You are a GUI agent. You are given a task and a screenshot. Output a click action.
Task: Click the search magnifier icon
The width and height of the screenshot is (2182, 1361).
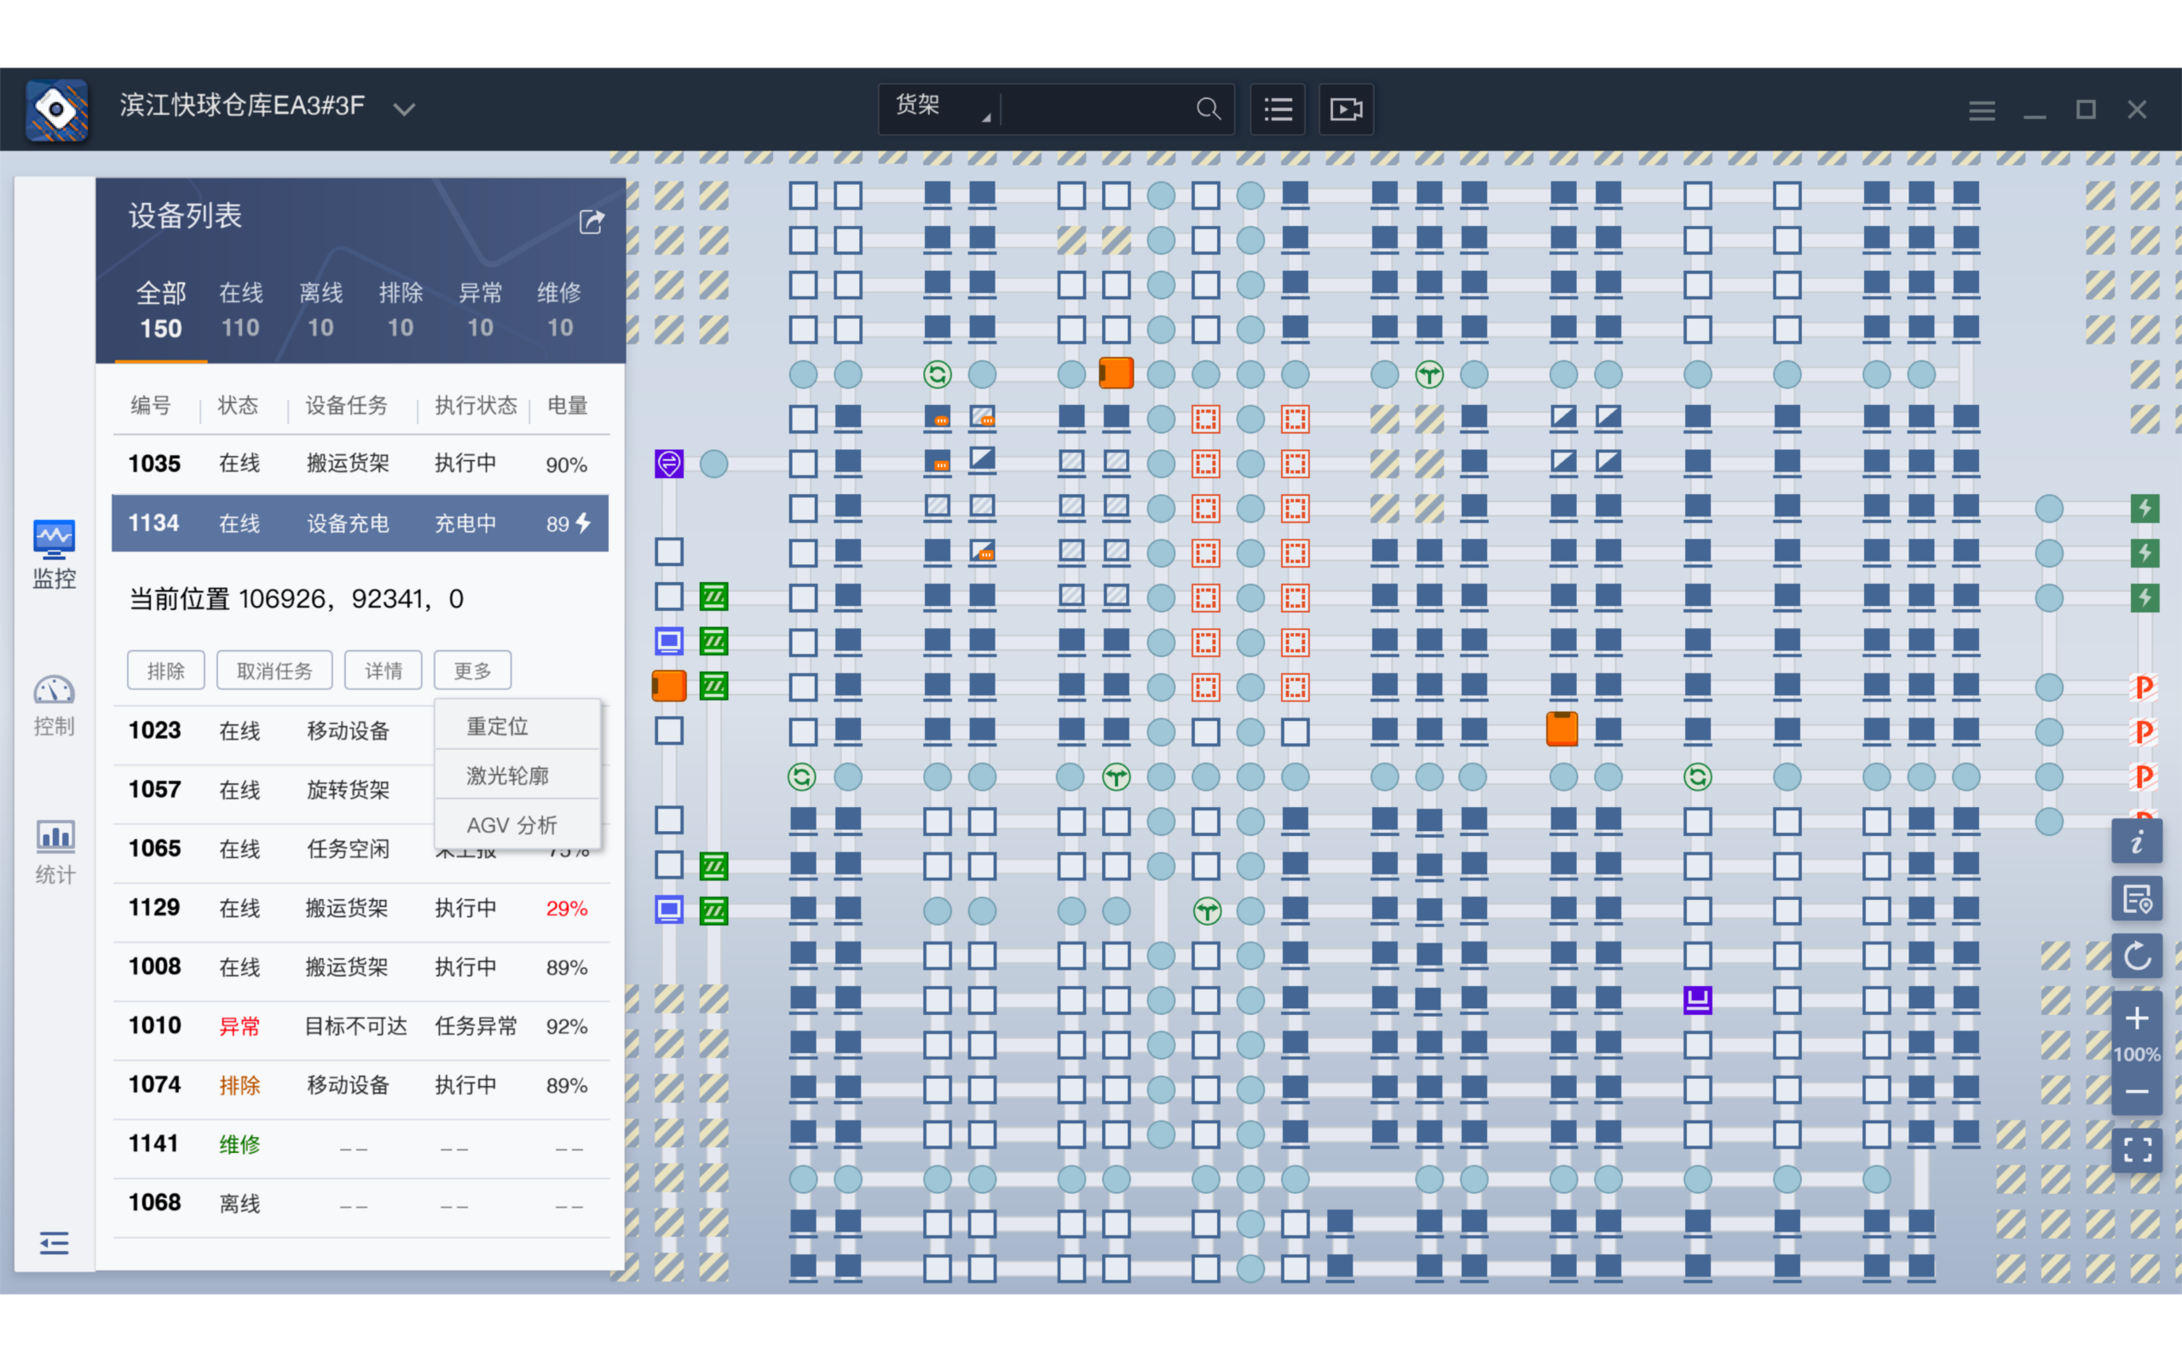point(1208,110)
